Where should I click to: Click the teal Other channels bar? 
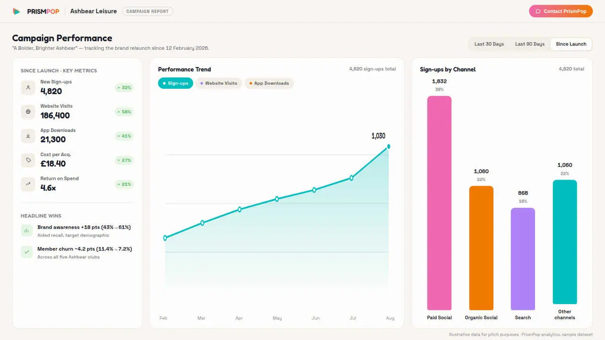click(565, 242)
